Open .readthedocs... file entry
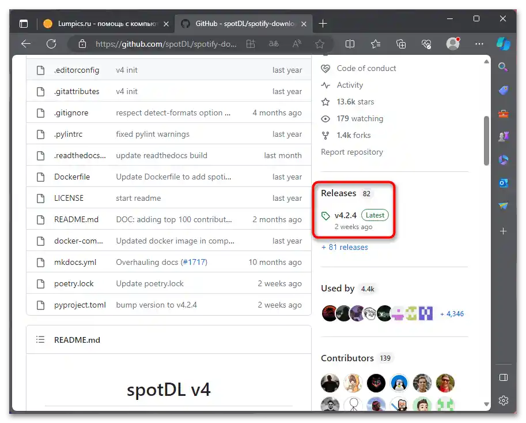The height and width of the screenshot is (423, 526). coord(80,156)
